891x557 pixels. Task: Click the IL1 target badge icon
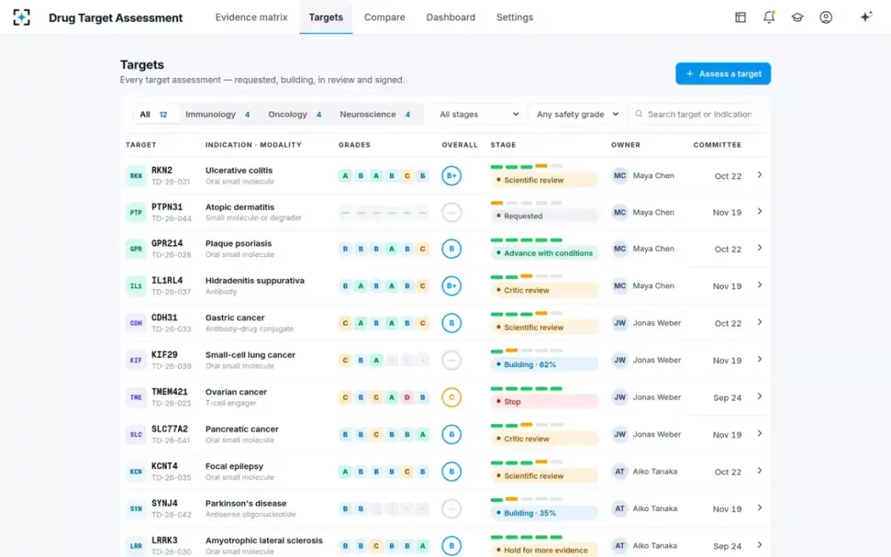(x=136, y=286)
